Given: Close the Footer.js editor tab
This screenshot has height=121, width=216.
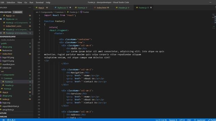Looking at the screenshot, I should pyautogui.click(x=151, y=7).
